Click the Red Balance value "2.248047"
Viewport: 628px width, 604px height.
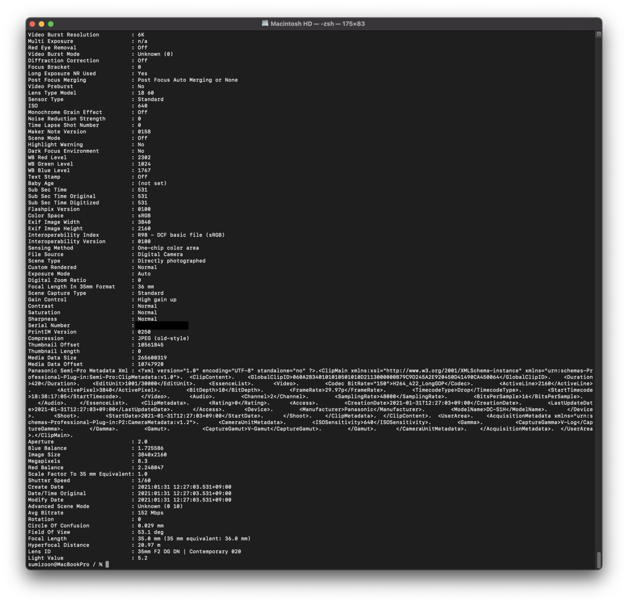pos(151,468)
